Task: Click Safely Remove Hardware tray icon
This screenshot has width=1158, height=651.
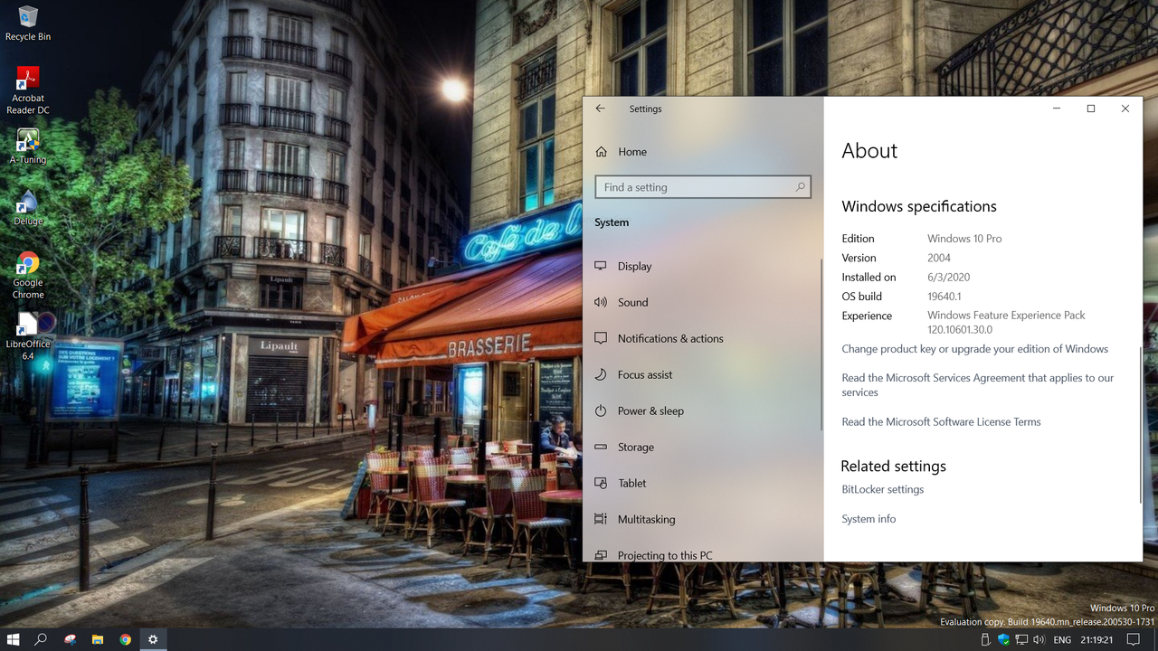Action: tap(986, 639)
